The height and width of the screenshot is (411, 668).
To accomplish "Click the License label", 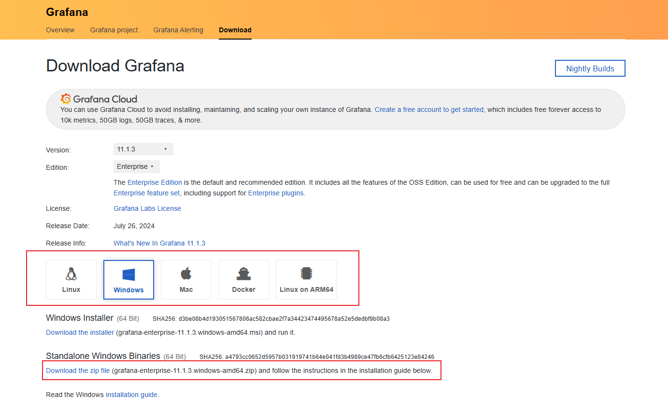I will pos(58,208).
